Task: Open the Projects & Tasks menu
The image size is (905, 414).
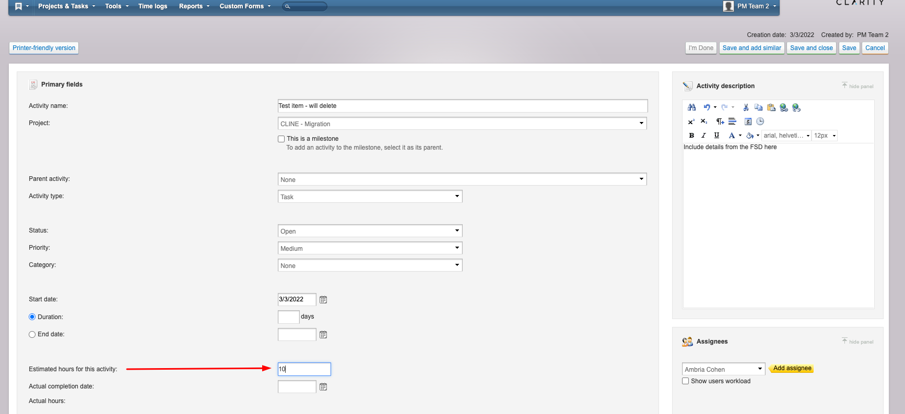Action: (x=66, y=6)
